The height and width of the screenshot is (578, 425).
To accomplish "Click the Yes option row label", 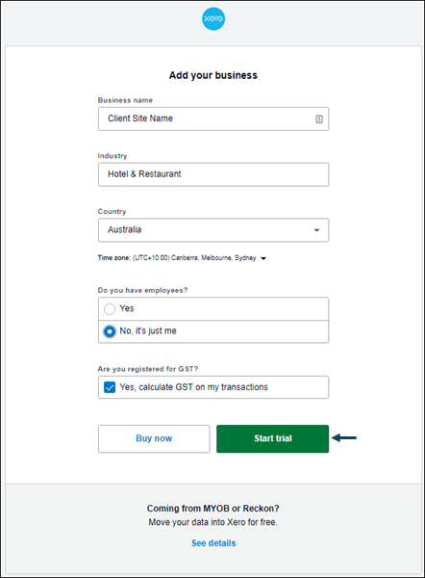I will pyautogui.click(x=127, y=308).
